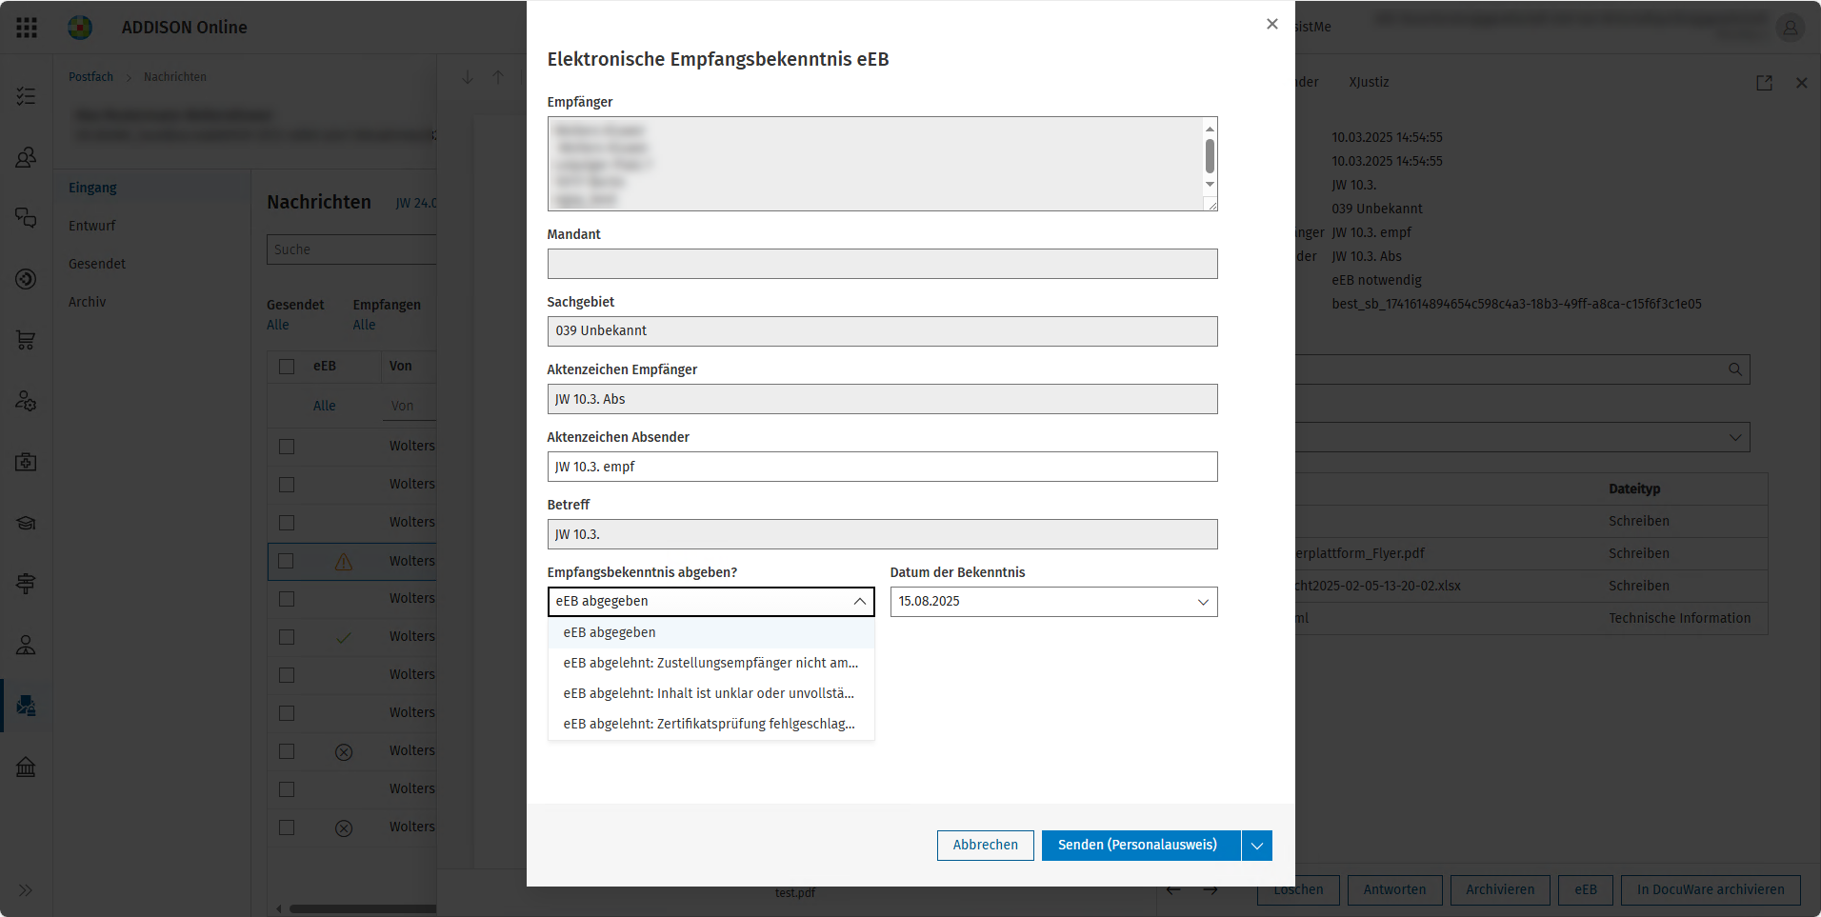
Task: Open the shopping cart sidebar icon
Action: pyautogui.click(x=26, y=340)
